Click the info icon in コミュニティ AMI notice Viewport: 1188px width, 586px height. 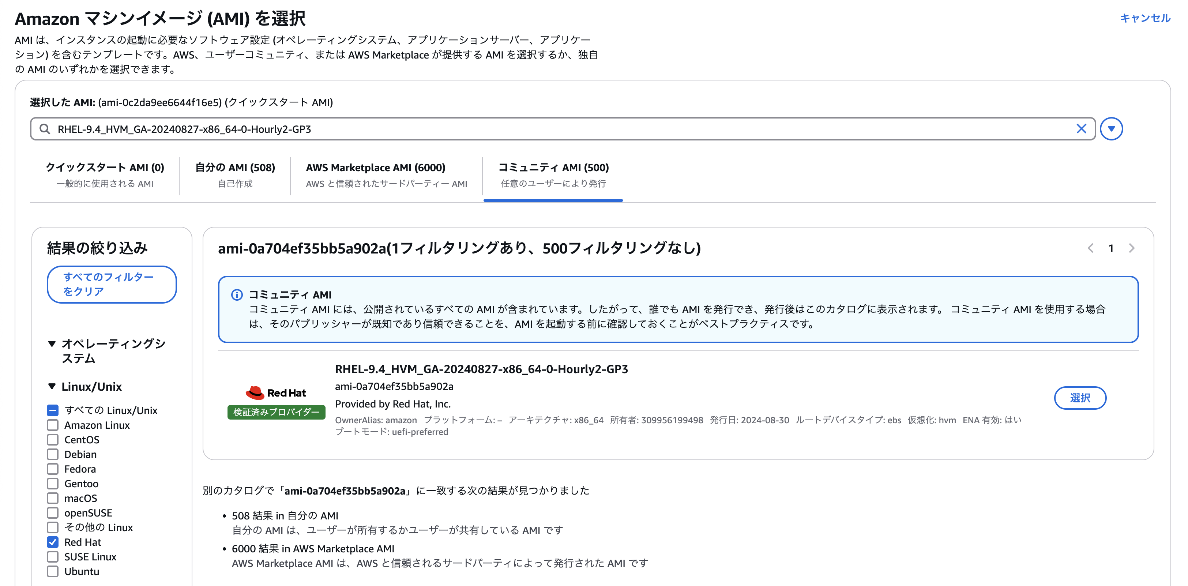tap(237, 294)
